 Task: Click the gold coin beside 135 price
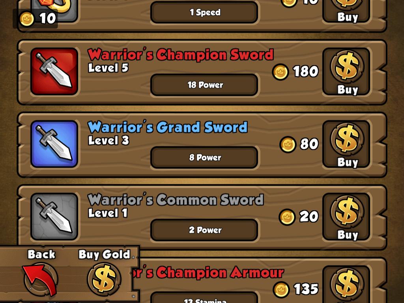(281, 290)
